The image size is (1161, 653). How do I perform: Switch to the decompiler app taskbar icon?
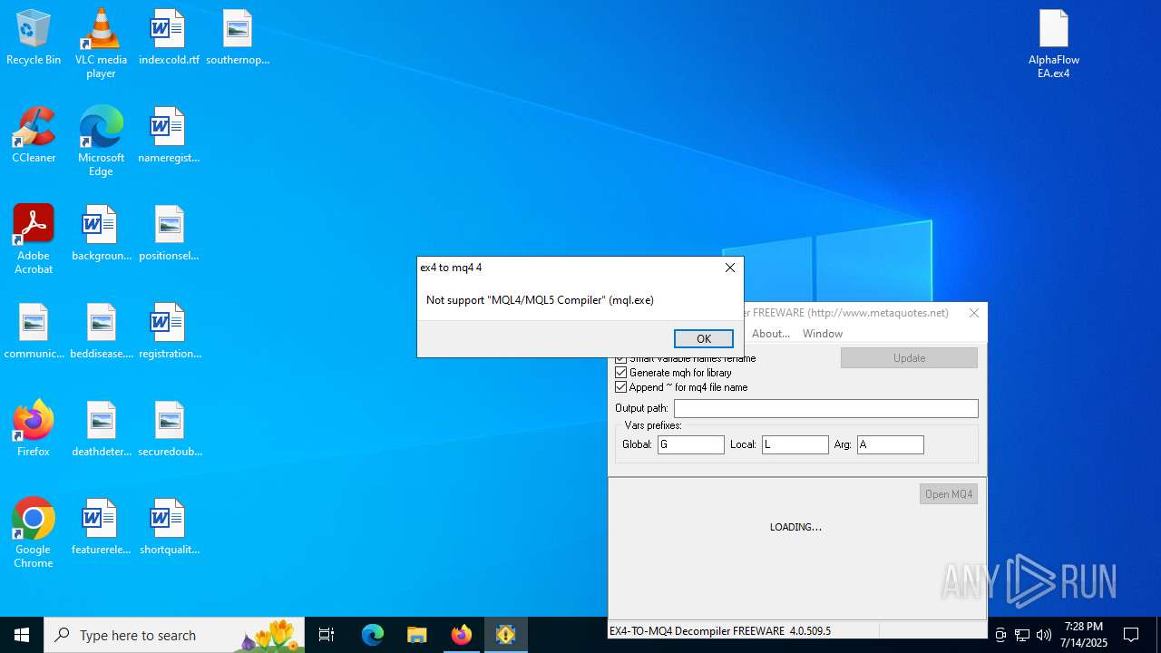[x=505, y=635]
